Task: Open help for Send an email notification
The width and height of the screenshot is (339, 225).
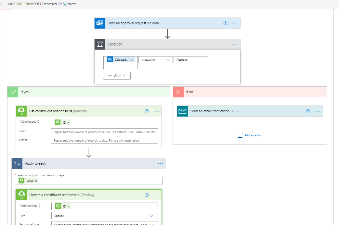Action: pyautogui.click(x=308, y=111)
